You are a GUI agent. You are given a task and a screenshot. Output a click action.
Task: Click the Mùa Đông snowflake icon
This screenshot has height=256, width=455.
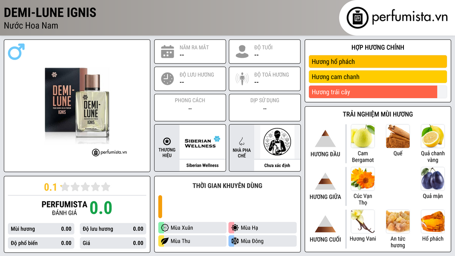pyautogui.click(x=235, y=241)
